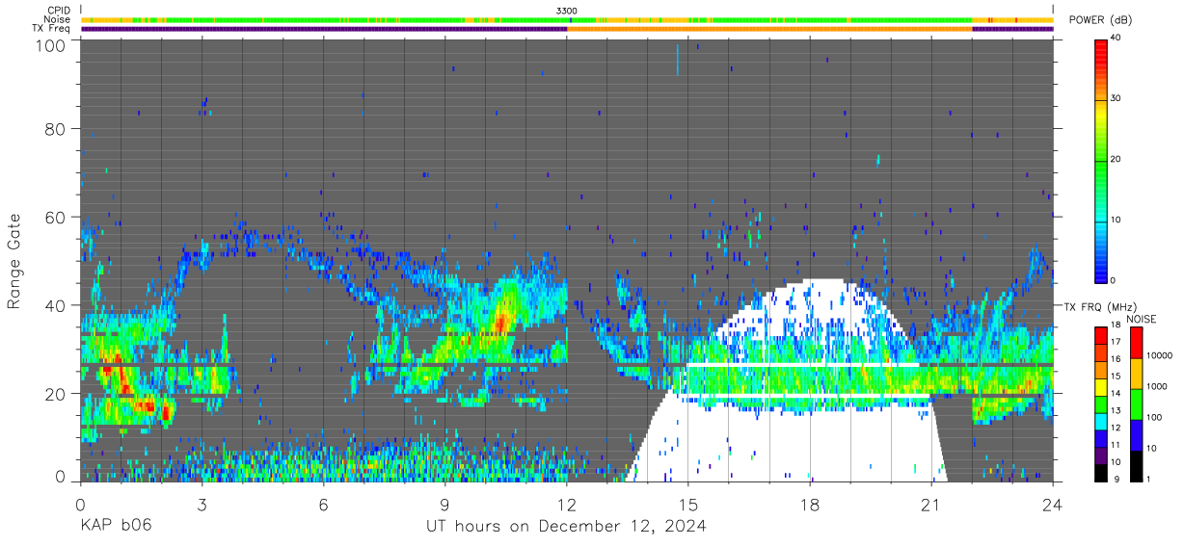This screenshot has width=1184, height=546.
Task: Click the 3 tick label on UT hours axis
Action: (x=202, y=504)
